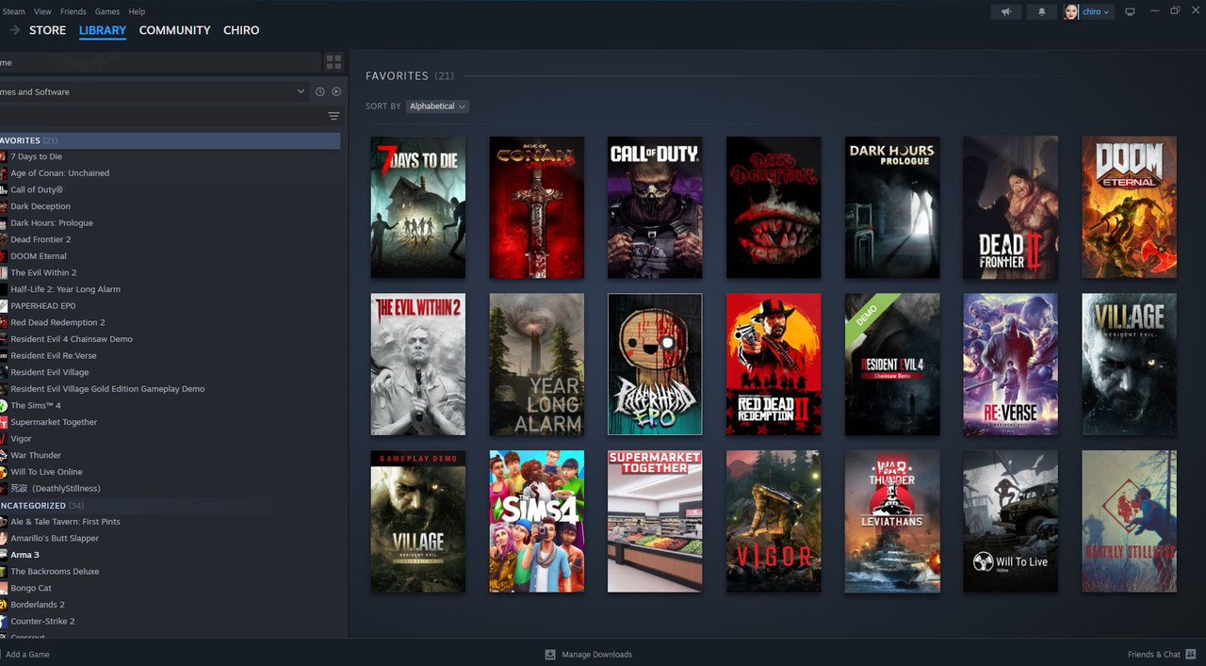
Task: Click the Counter-Strike 2 list icon
Action: [3, 621]
